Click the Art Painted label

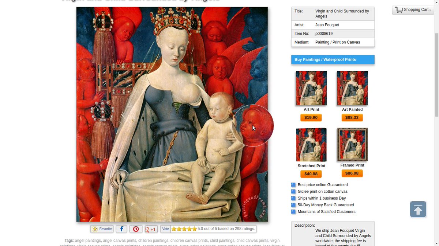[352, 109]
